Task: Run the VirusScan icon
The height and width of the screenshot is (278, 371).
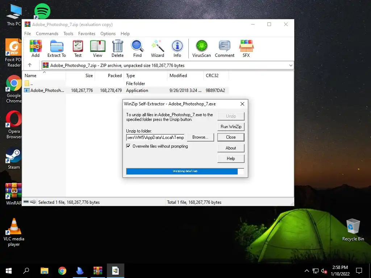Action: click(201, 49)
